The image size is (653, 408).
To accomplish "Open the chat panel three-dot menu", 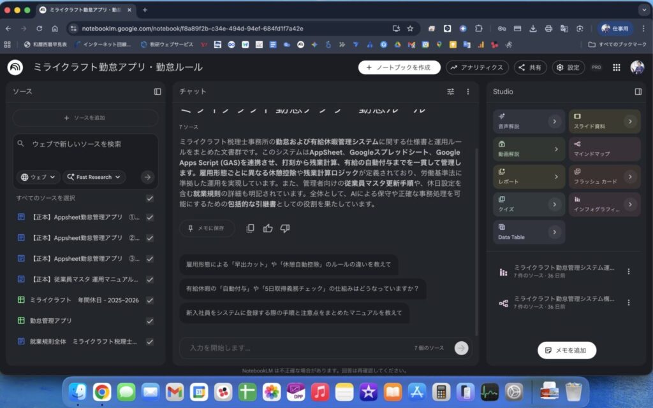I will click(x=467, y=92).
